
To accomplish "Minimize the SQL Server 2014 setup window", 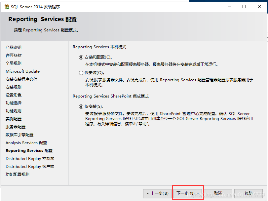I will tap(229, 7).
